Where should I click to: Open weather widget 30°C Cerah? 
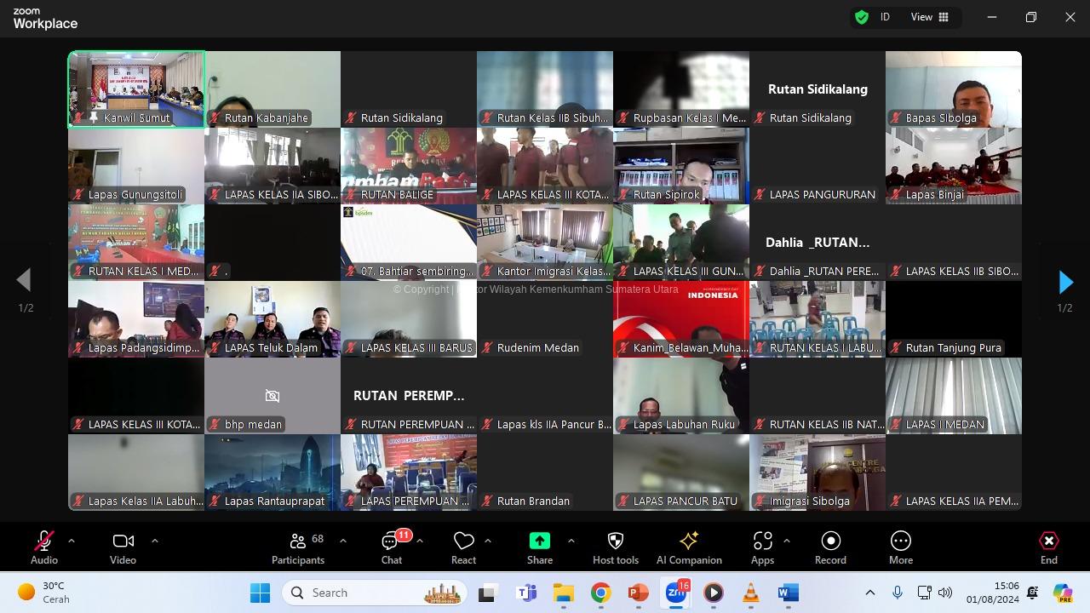point(44,593)
